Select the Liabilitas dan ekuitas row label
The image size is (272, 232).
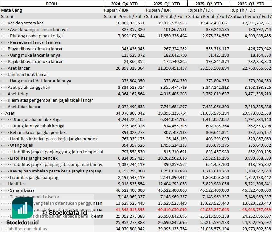click(26, 229)
